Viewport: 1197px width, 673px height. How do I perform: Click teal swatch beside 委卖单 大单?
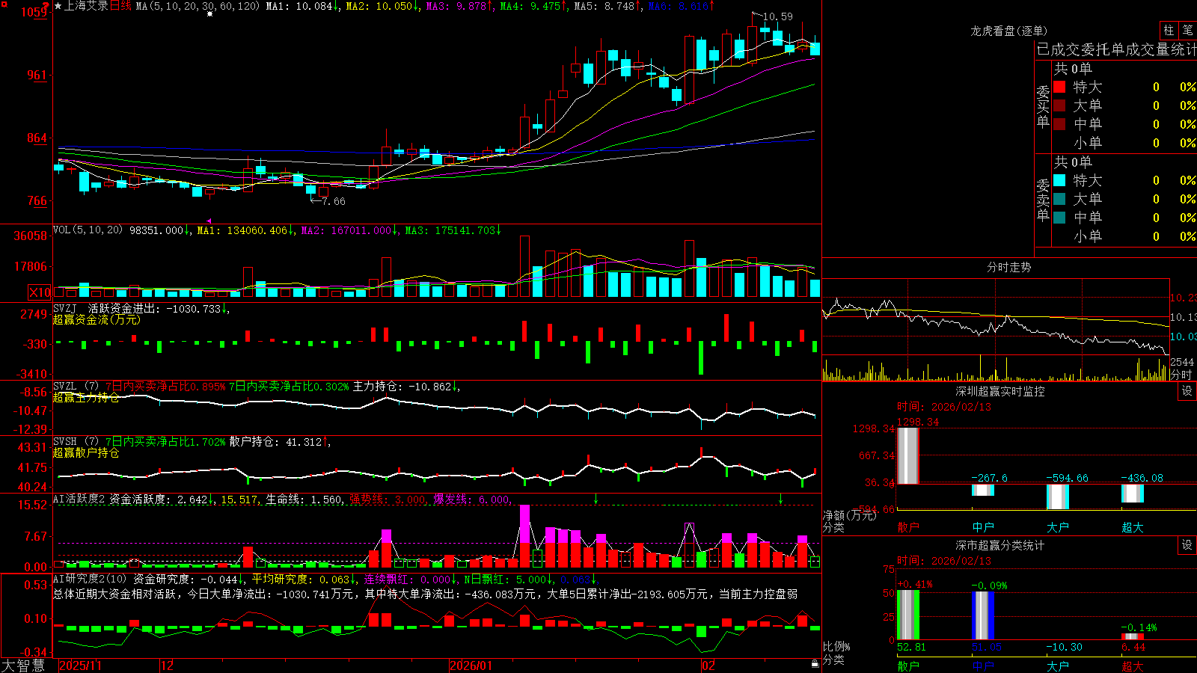point(1059,199)
